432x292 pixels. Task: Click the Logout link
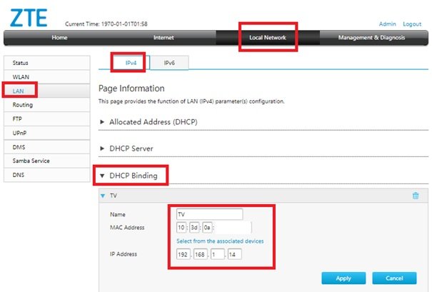[x=412, y=24]
